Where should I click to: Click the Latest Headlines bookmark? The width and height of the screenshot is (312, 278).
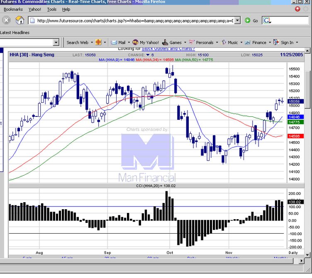click(15, 33)
